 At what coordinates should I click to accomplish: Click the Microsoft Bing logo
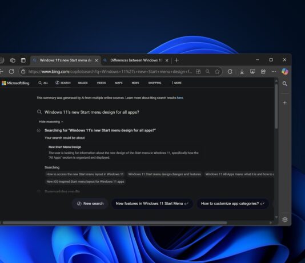15,83
